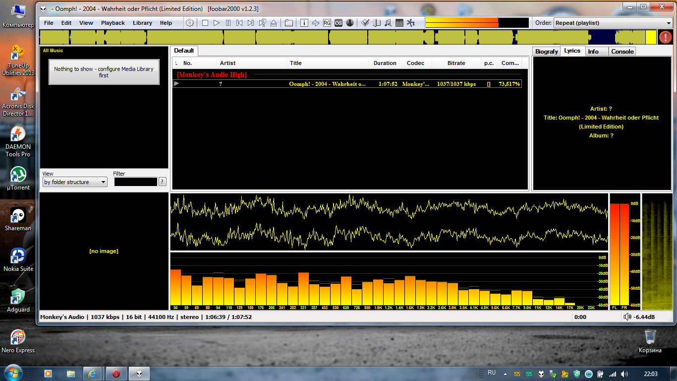Expand the playback Order dropdown
677x381 pixels.
coord(613,23)
